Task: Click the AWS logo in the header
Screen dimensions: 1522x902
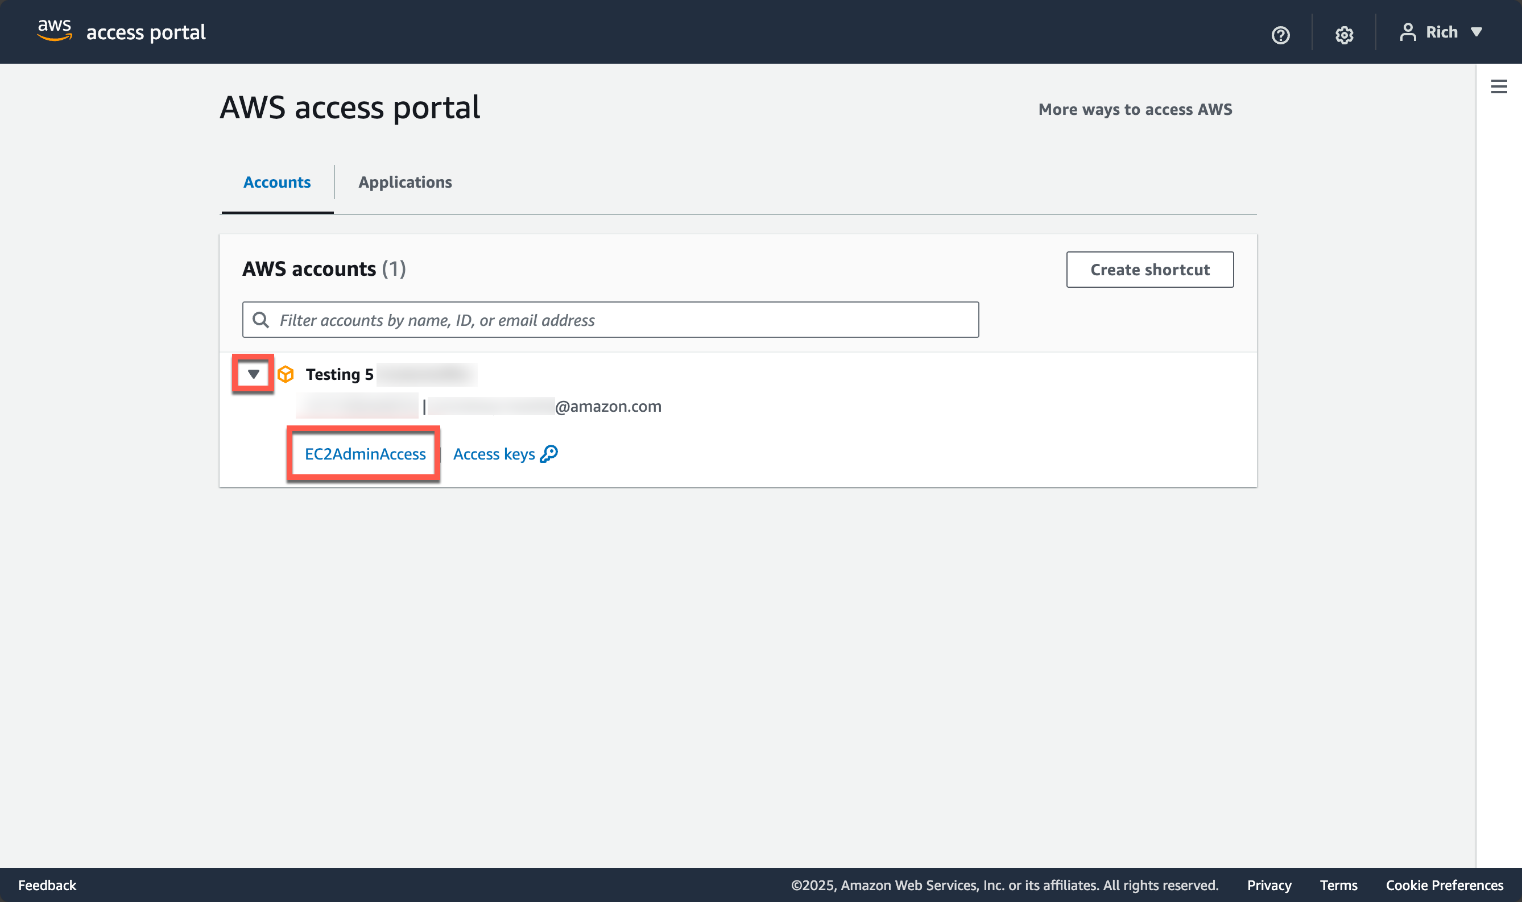Action: pyautogui.click(x=53, y=31)
